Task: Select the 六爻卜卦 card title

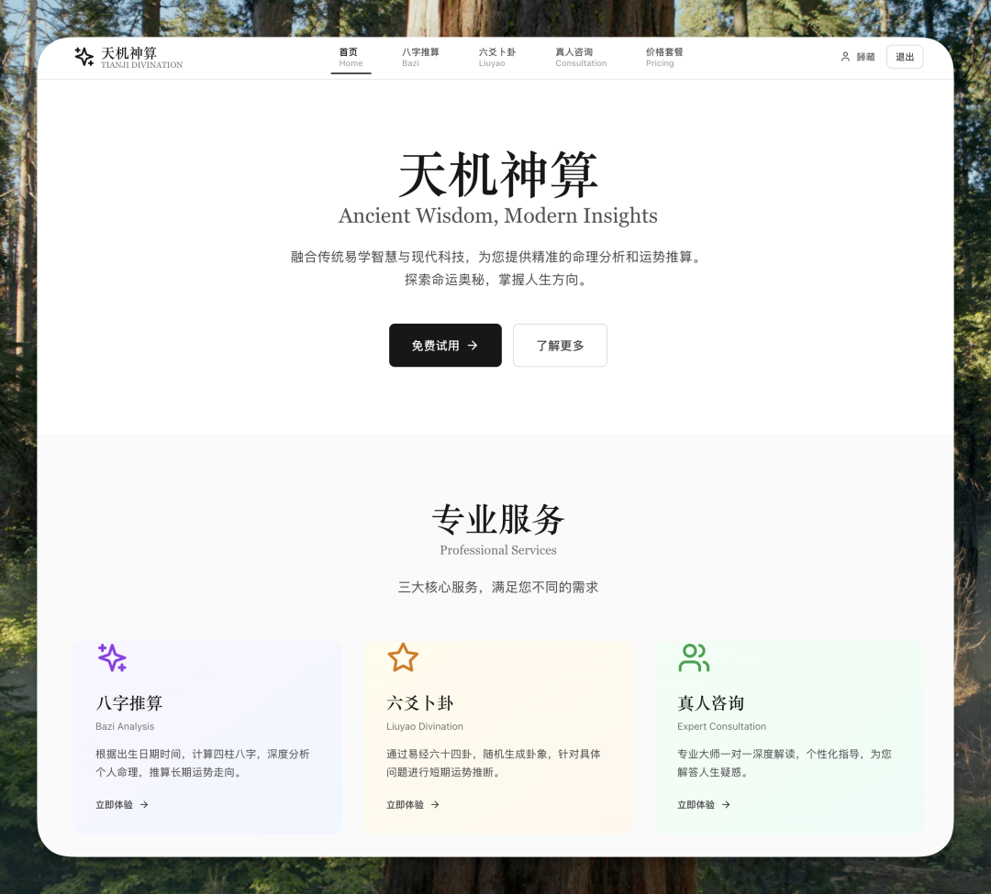Action: (x=419, y=702)
